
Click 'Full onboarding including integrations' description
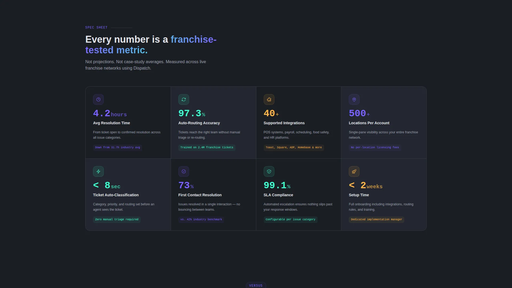[381, 207]
